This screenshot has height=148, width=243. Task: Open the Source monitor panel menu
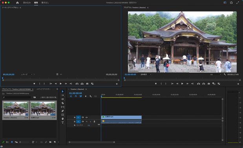(20, 7)
